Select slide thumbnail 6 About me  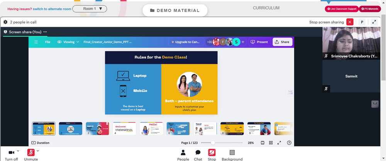point(178,129)
